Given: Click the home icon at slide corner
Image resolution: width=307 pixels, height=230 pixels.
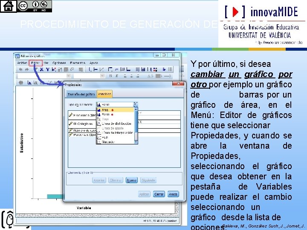Looking at the screenshot, I should point(8,6).
